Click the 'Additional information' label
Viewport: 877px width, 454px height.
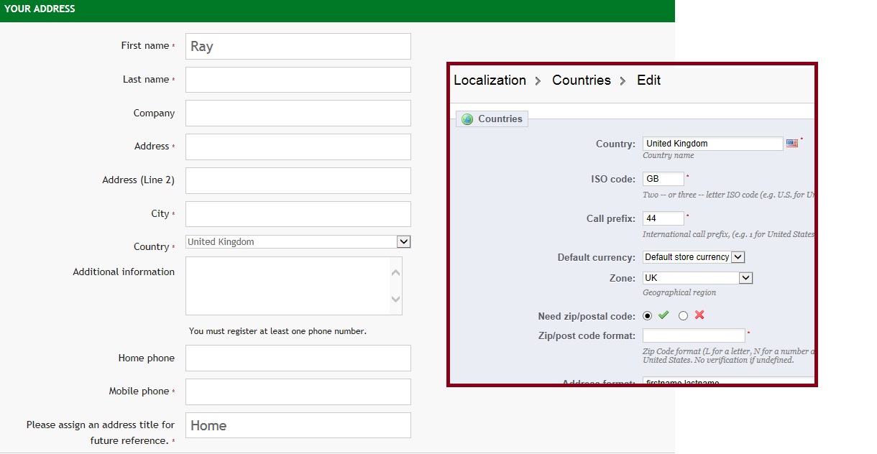pyautogui.click(x=124, y=272)
